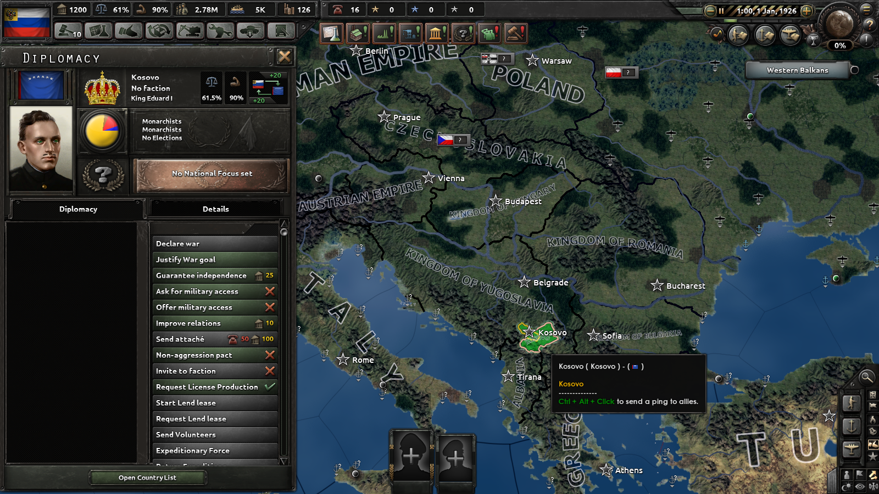Open the main menu hamburger button
The image size is (879, 494).
tap(866, 9)
